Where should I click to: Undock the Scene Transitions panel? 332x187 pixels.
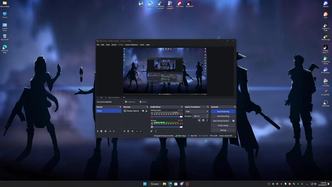tap(208, 107)
